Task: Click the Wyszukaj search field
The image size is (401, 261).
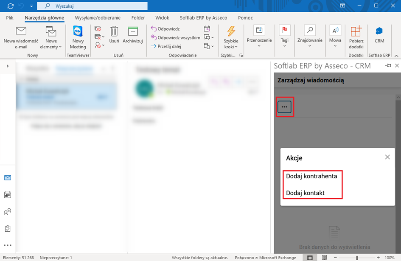Action: pyautogui.click(x=93, y=6)
